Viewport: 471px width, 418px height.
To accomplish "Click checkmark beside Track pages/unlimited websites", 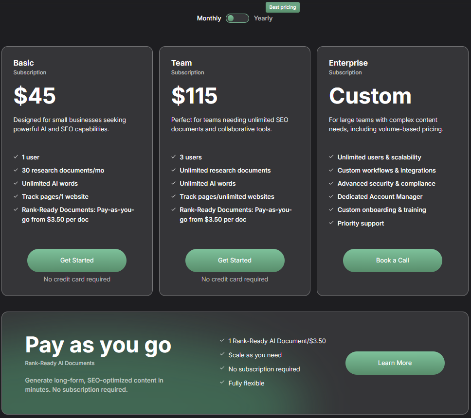I will click(x=174, y=196).
